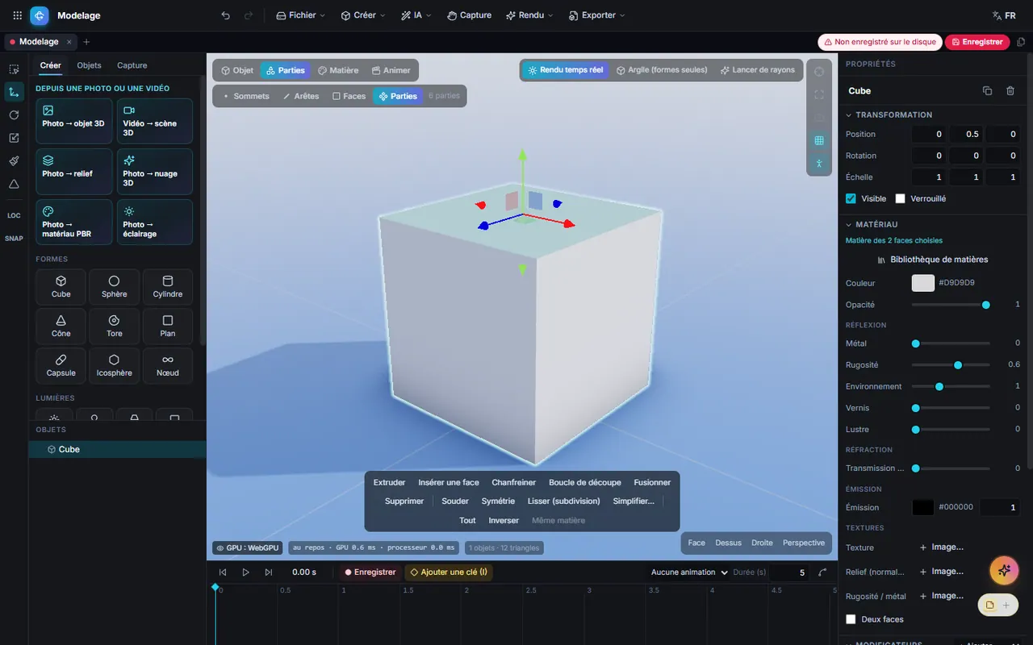This screenshot has height=645, width=1033.
Task: Select the paint brush tool
Action: point(14,161)
